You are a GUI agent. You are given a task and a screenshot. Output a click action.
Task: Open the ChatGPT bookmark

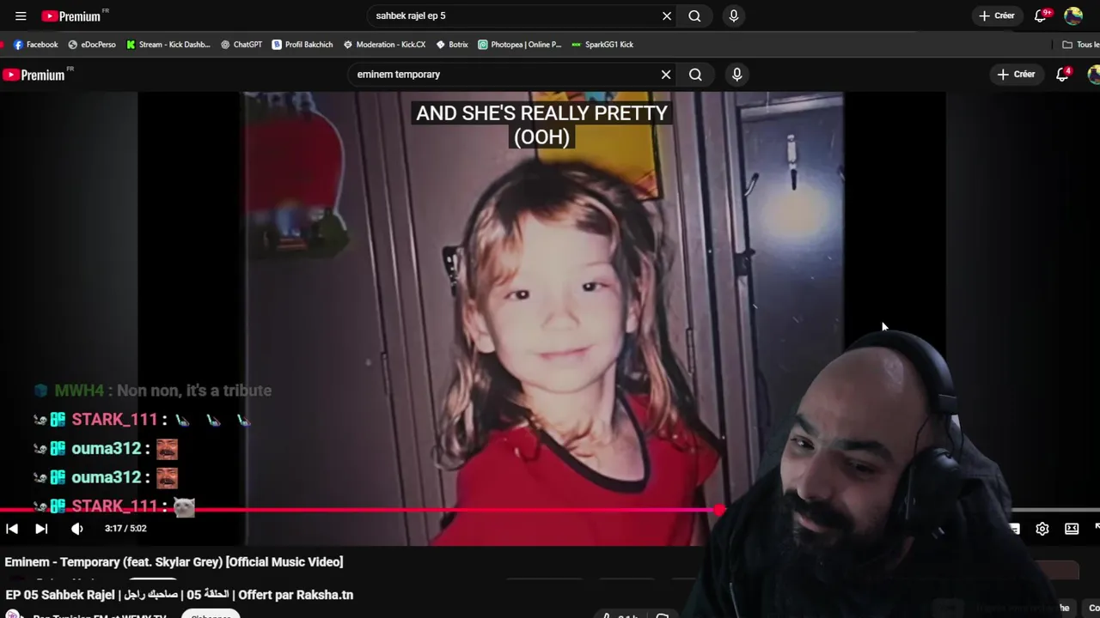pos(241,45)
